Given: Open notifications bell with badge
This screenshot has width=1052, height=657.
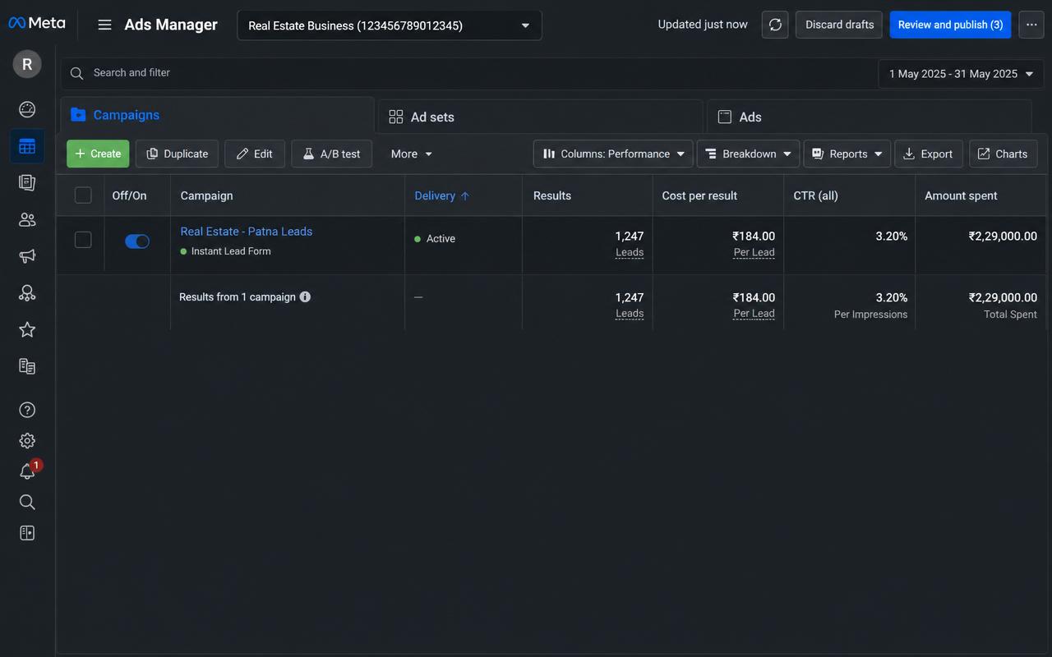Looking at the screenshot, I should click(x=27, y=471).
